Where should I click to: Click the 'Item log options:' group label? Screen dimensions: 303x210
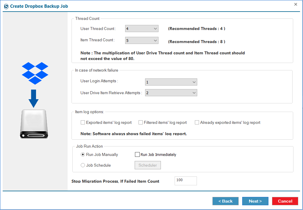tap(89, 112)
